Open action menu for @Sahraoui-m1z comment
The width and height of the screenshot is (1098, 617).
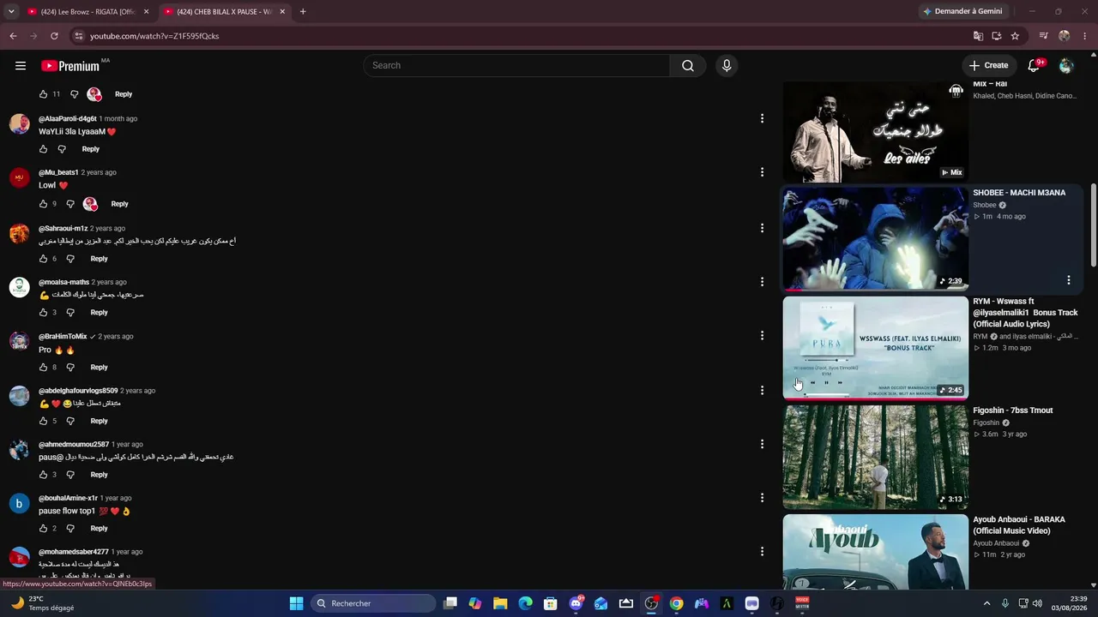(762, 228)
